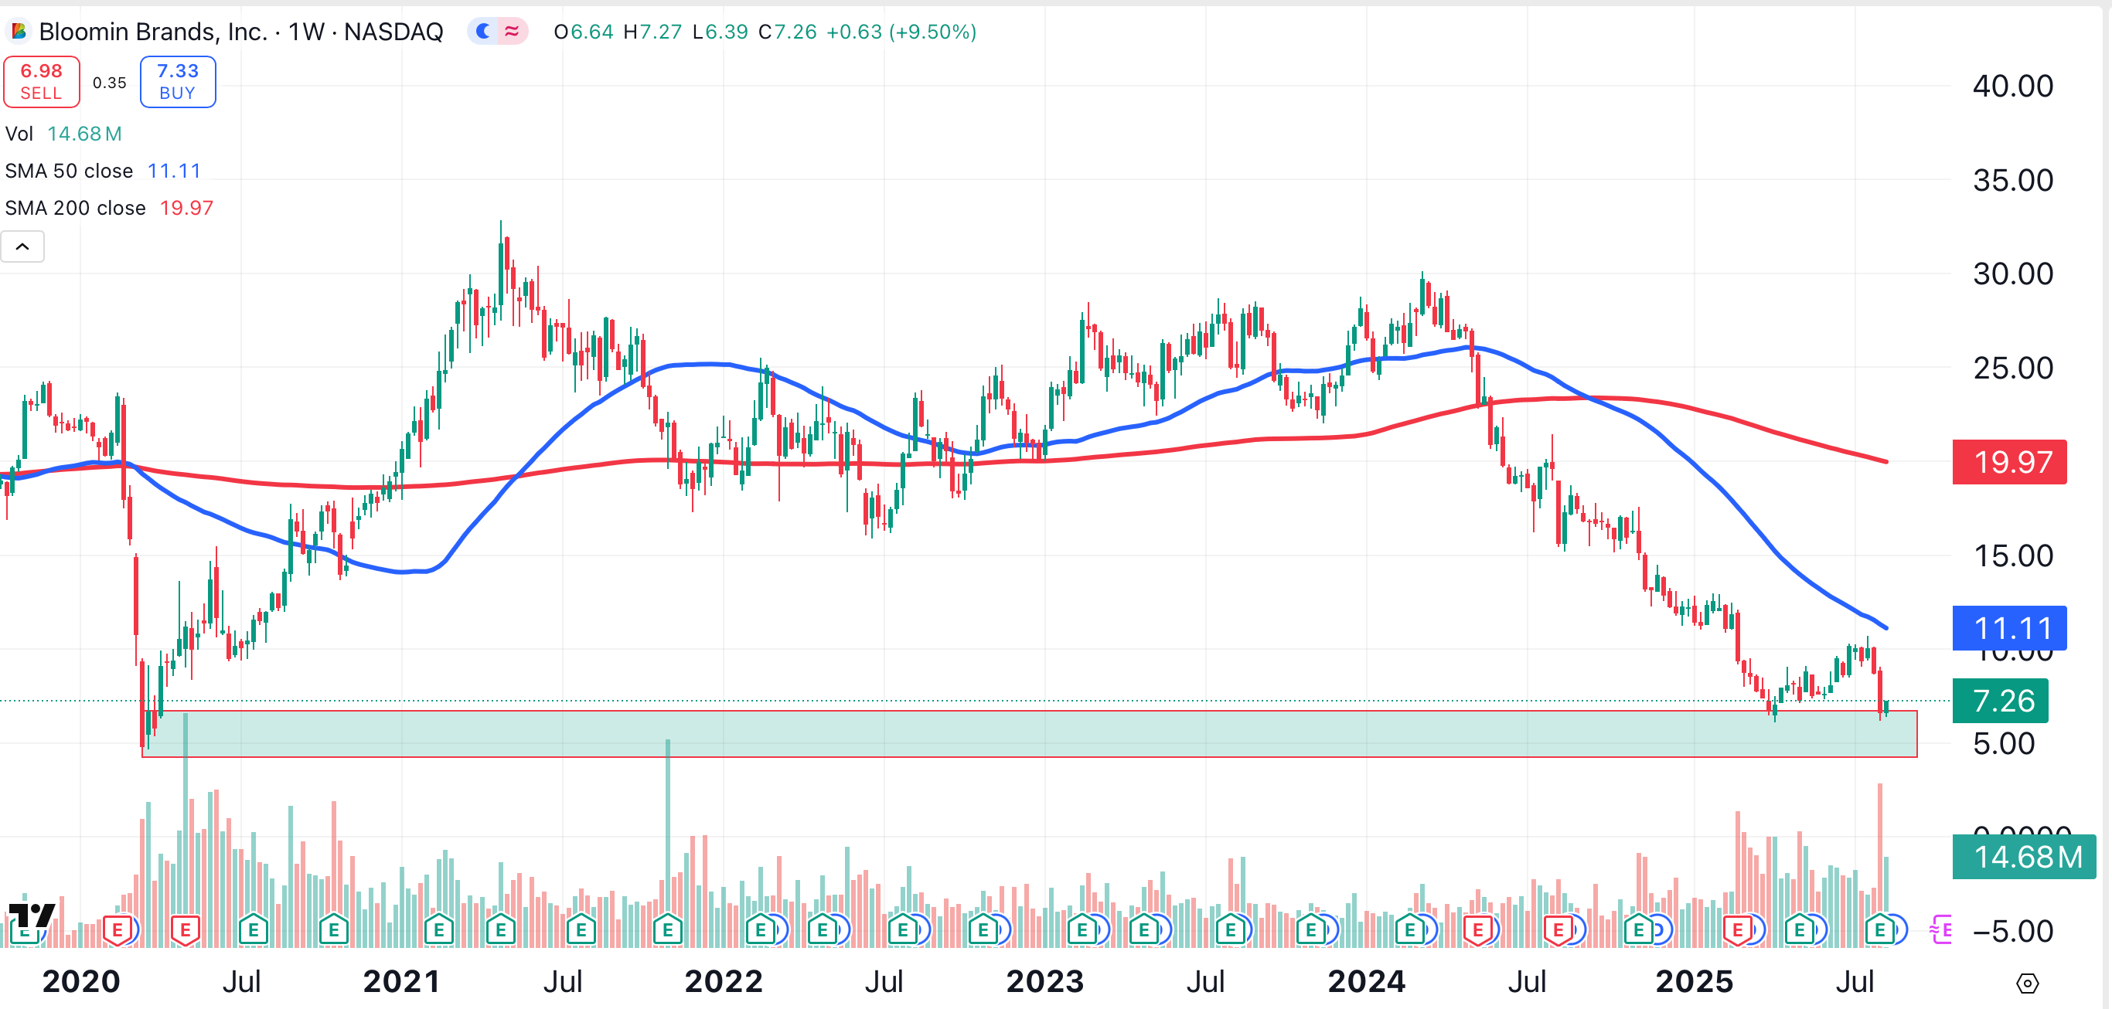Open the green earnings marker at 2021
Viewport: 2112px width, 1009px height.
[438, 929]
